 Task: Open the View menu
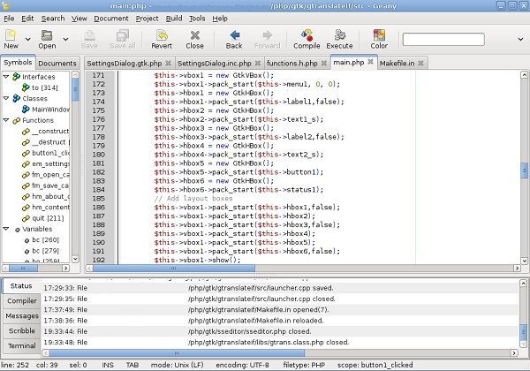79,19
